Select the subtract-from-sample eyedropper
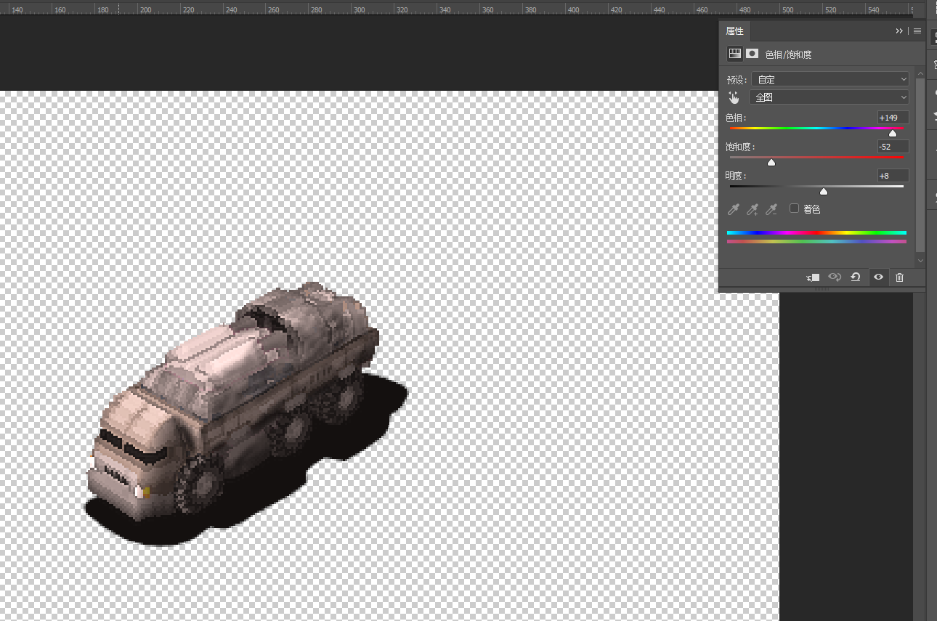 coord(772,209)
